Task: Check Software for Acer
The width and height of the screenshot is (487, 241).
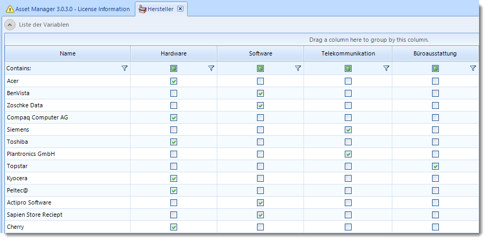Action: [x=260, y=81]
